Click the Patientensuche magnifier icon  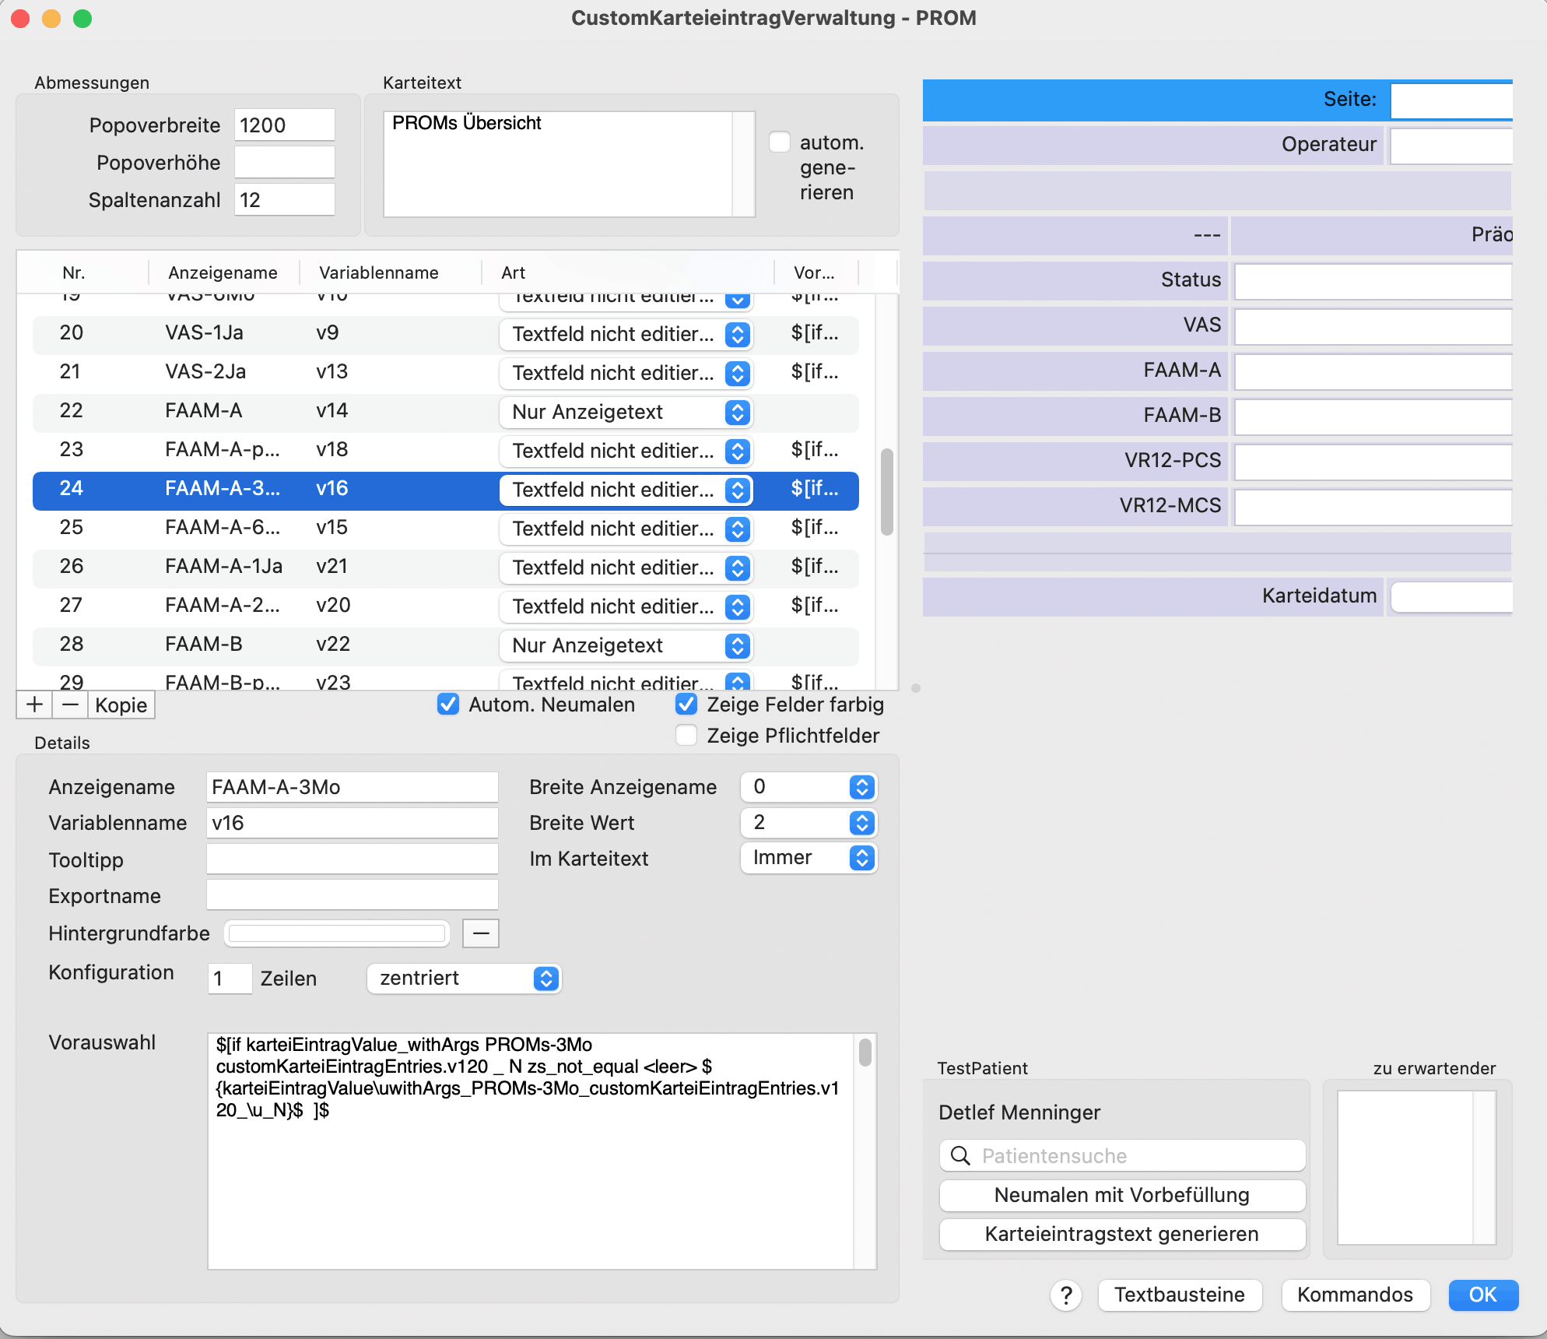[x=961, y=1156]
